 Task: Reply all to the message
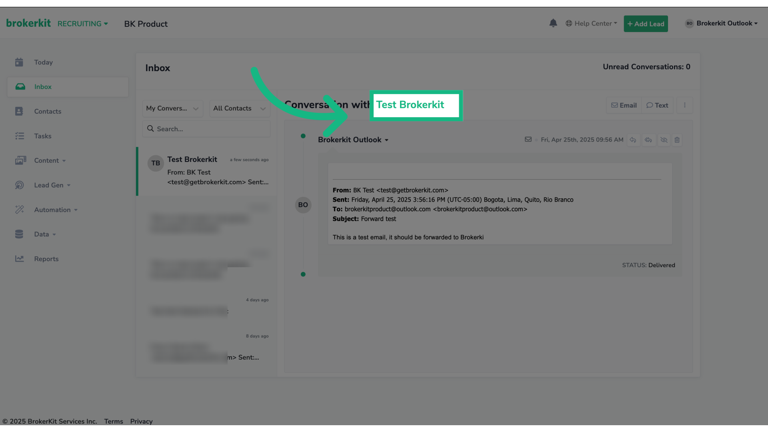[x=648, y=140]
